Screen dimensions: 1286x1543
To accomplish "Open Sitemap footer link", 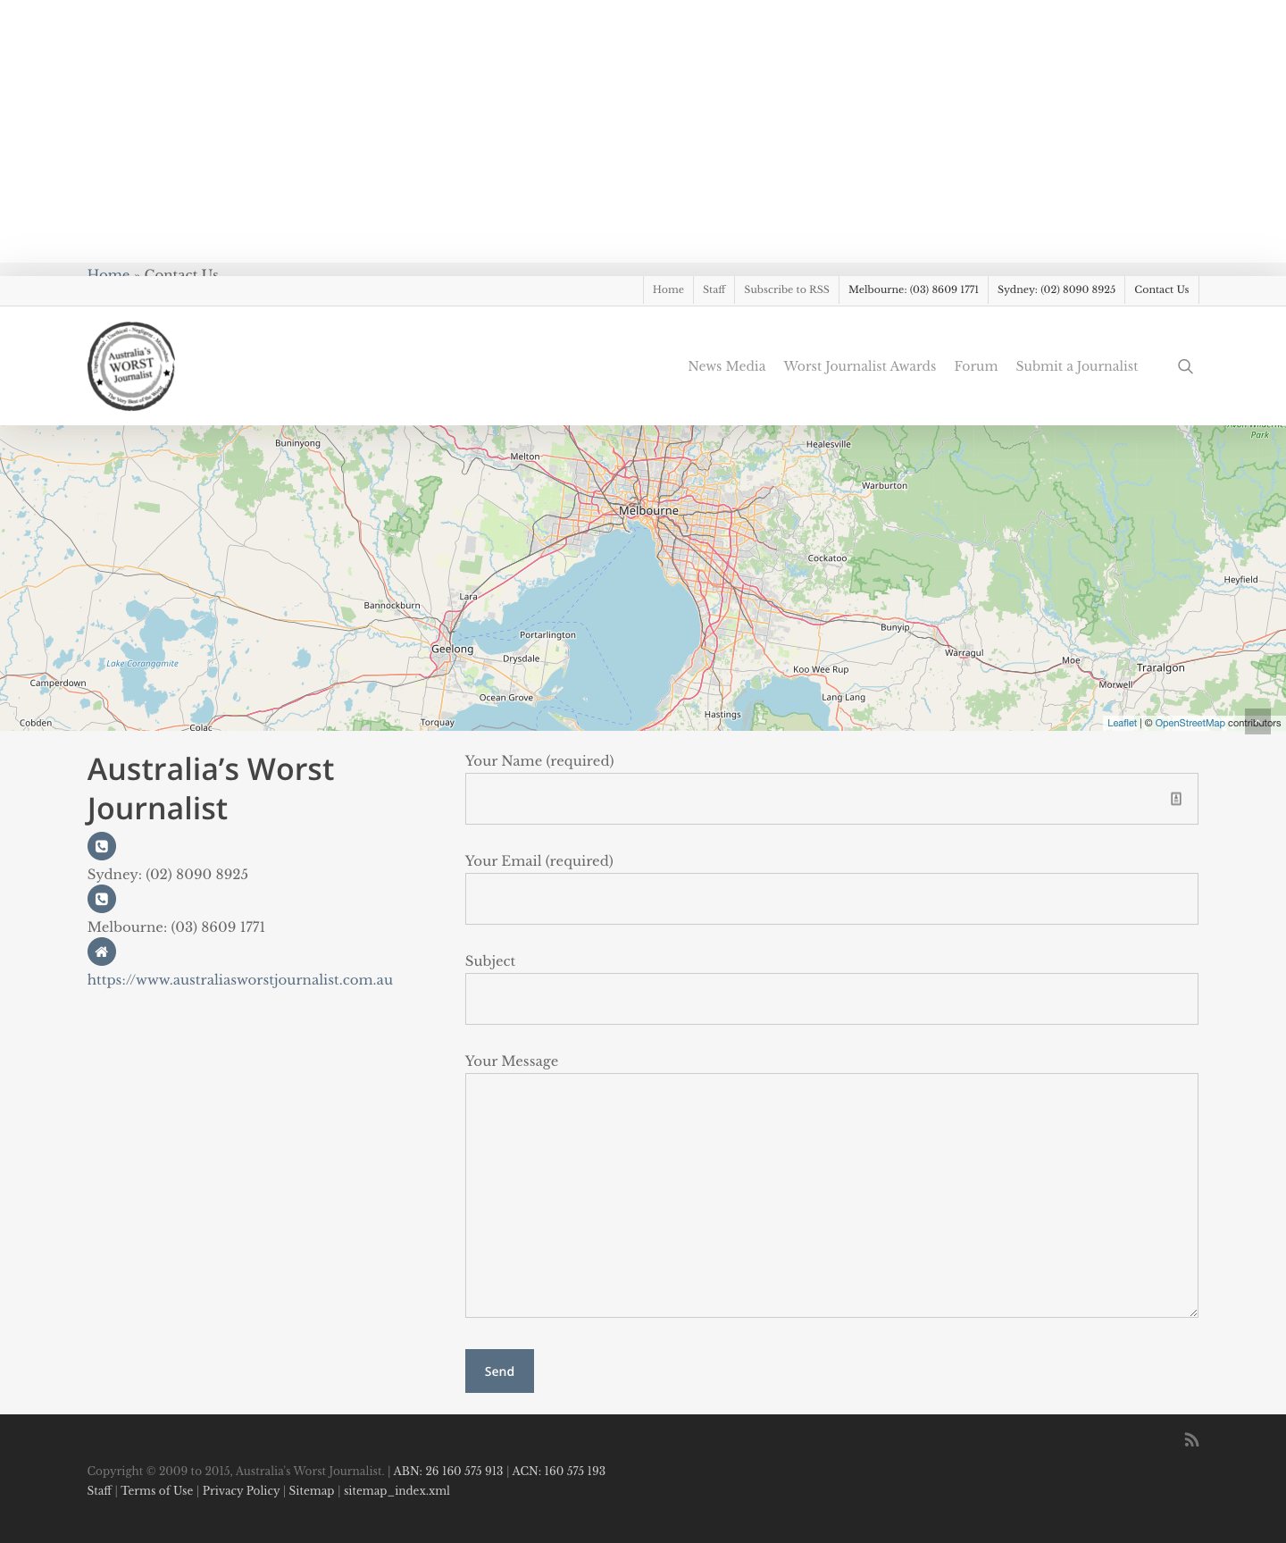I will 312,1490.
